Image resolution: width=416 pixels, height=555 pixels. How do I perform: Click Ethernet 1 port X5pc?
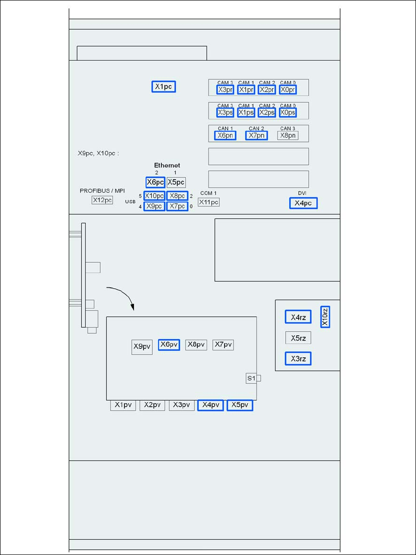pos(176,182)
